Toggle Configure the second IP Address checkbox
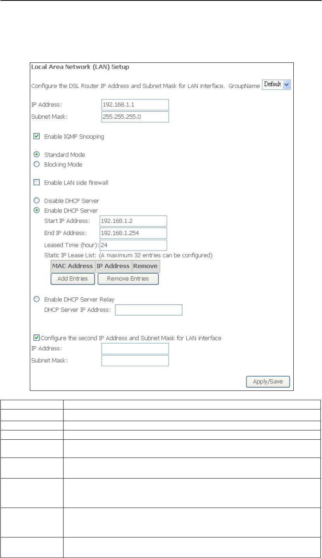 pos(36,338)
